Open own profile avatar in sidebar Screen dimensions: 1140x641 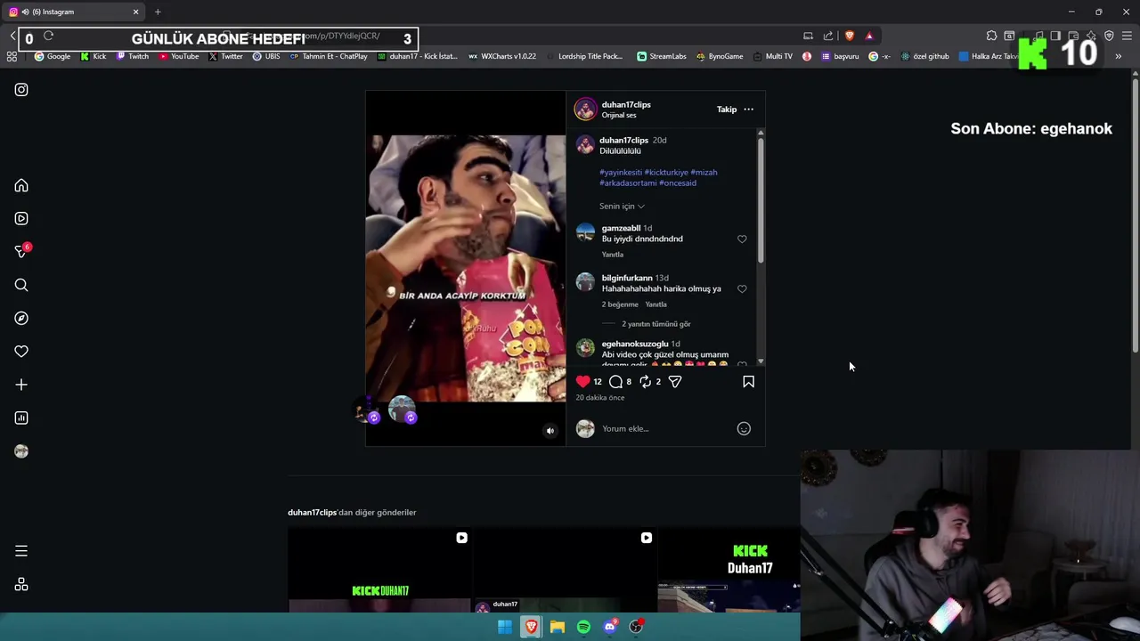21,451
